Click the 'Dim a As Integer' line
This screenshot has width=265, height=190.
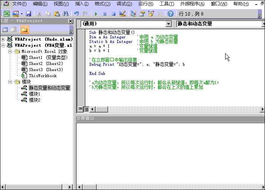coord(107,37)
